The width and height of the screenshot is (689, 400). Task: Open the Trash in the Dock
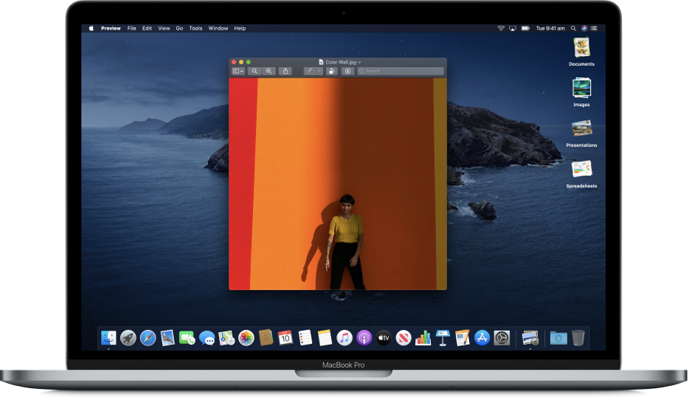coord(578,338)
